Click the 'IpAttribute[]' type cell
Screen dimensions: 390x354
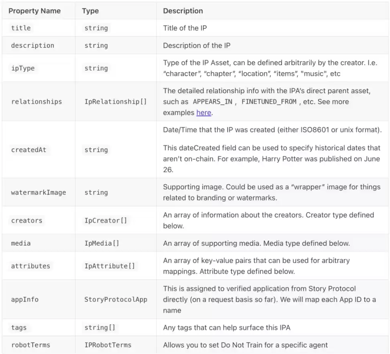(110, 266)
